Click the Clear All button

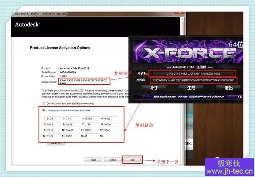pos(56,143)
